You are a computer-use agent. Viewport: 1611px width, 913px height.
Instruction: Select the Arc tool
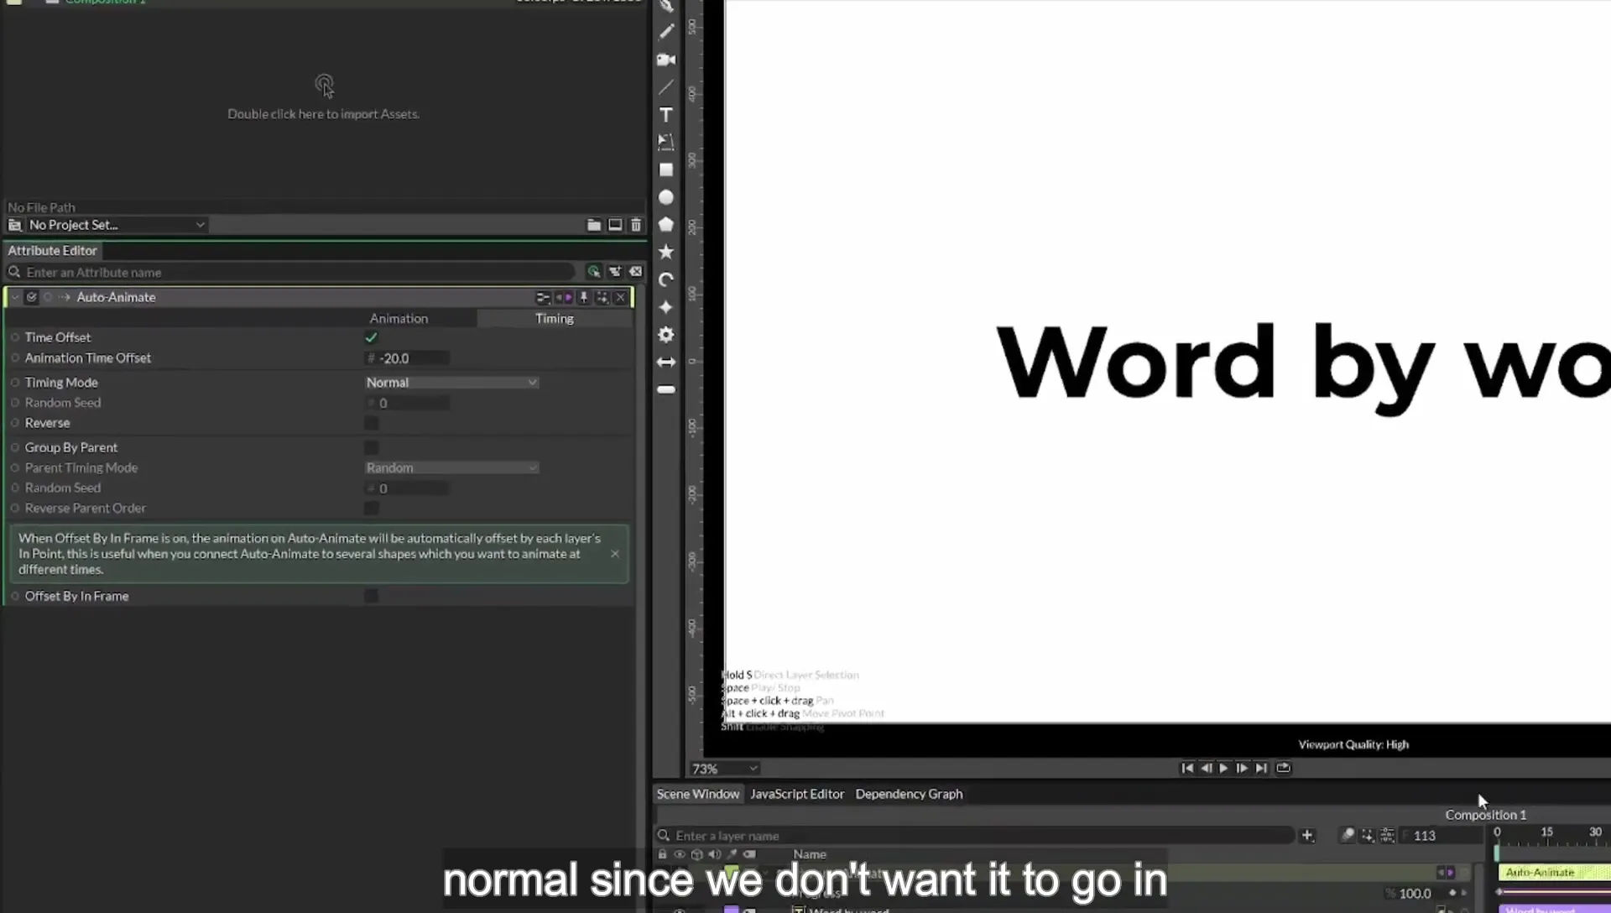click(x=666, y=279)
